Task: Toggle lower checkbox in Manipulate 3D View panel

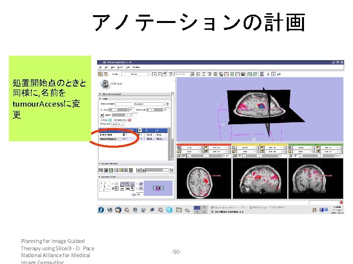Action: pos(113,189)
